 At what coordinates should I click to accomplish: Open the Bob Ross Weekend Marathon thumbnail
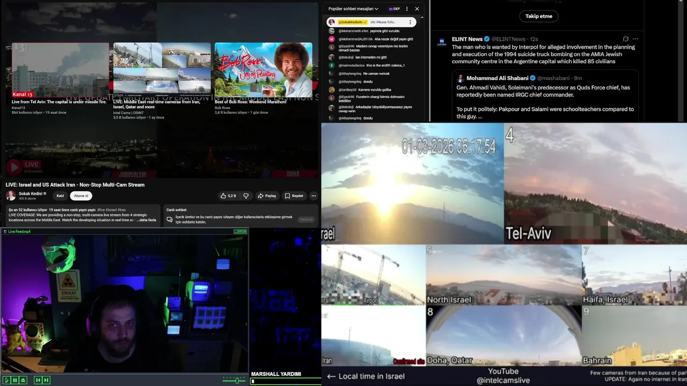(263, 70)
